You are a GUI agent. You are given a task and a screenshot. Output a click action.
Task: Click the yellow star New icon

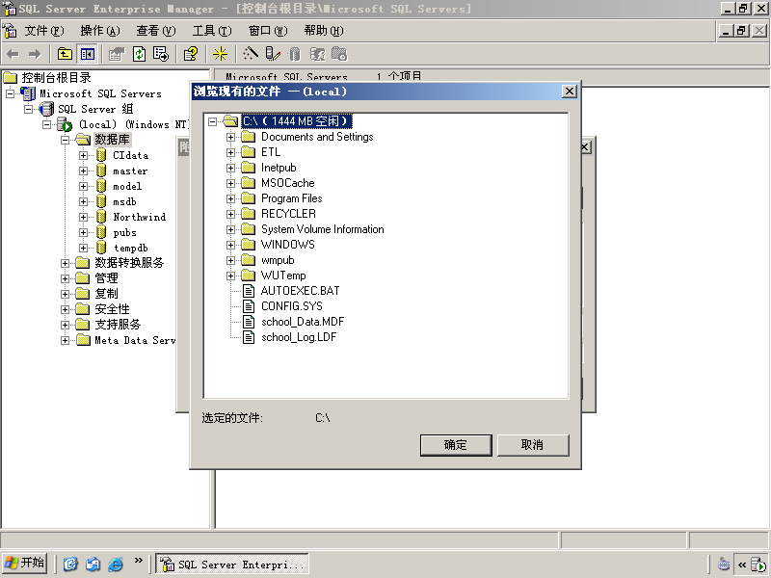pyautogui.click(x=220, y=54)
